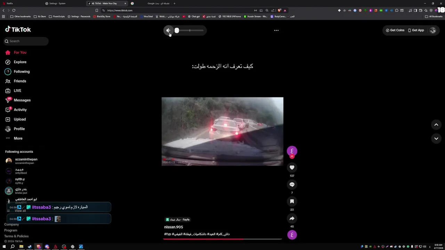Share the video with the arrow icon
Viewport: 445px width, 250px height.
point(292,218)
